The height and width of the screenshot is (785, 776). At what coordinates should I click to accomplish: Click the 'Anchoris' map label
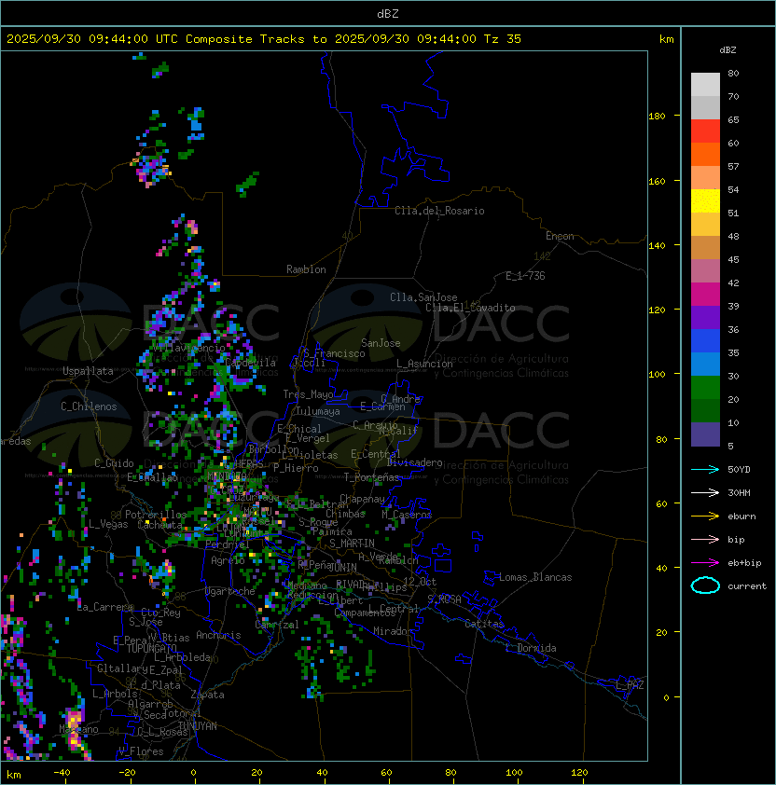[x=218, y=635]
